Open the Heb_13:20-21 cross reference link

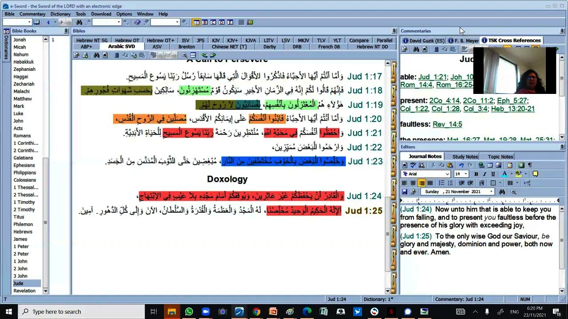(513, 109)
